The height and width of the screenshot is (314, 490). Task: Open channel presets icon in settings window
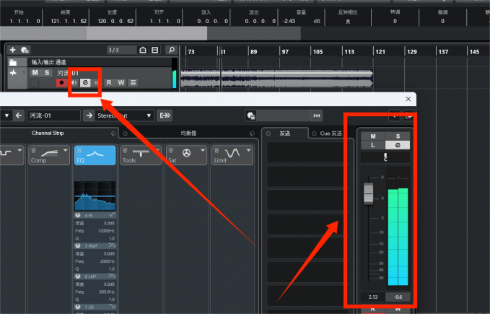(x=251, y=116)
